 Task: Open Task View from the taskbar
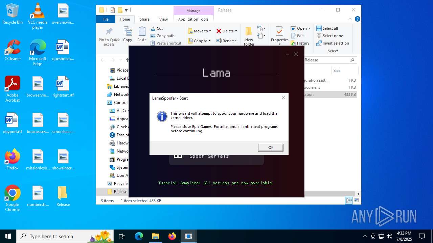[x=122, y=236]
